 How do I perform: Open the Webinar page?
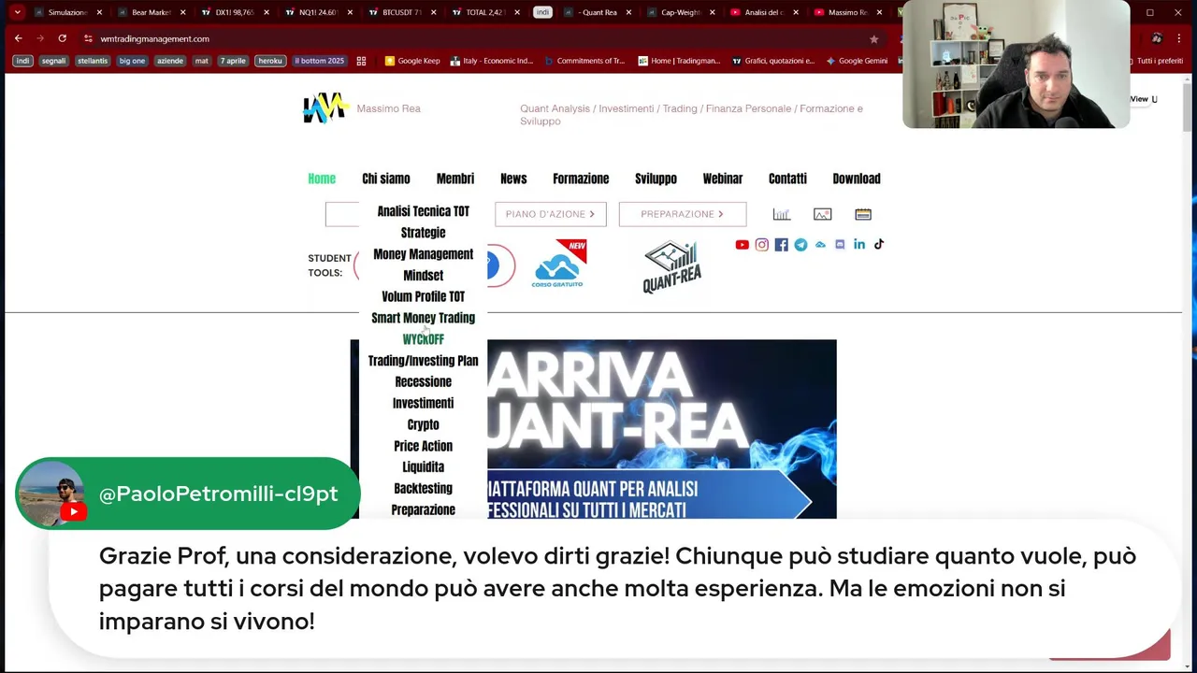(x=723, y=179)
